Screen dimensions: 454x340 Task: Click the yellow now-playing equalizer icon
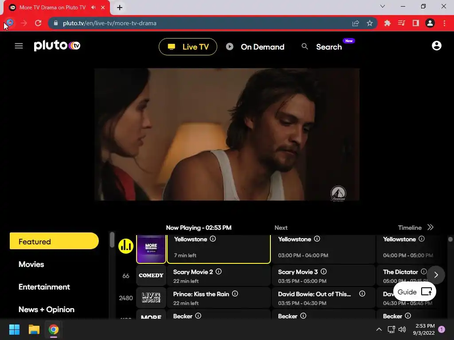[x=126, y=246]
